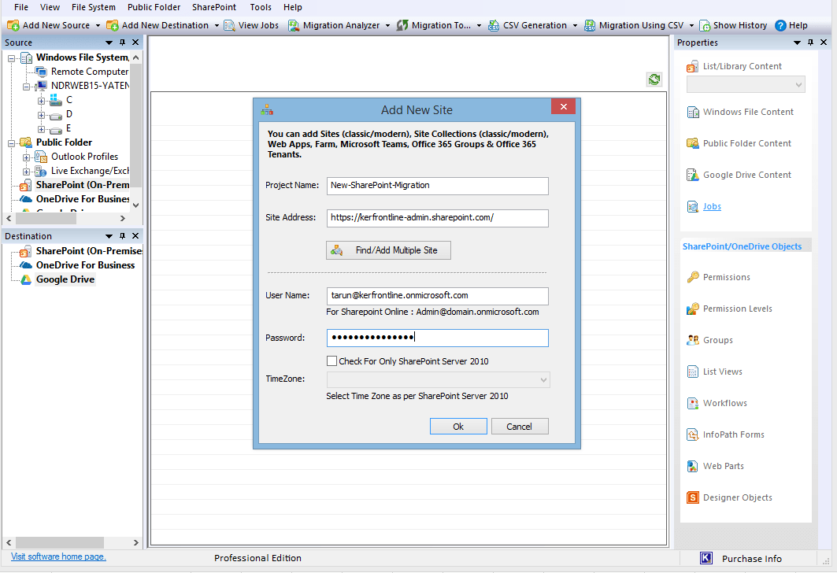
Task: Open the Add New Source dropdown arrow
Action: [x=98, y=26]
